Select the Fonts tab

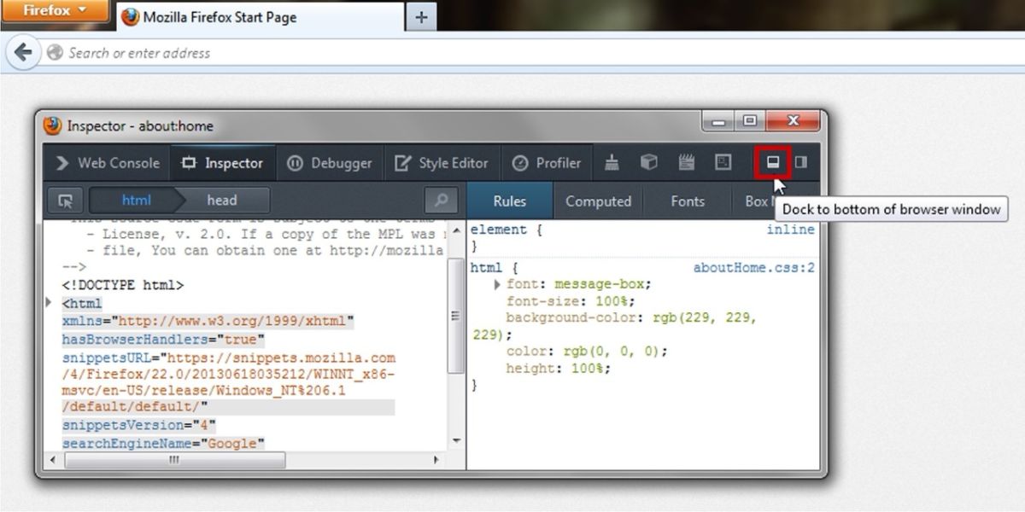coord(687,201)
